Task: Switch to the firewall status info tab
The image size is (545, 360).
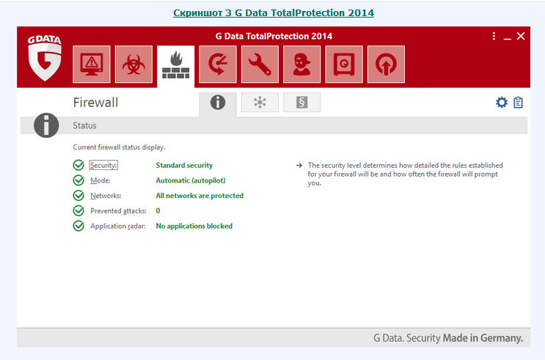Action: (x=218, y=103)
